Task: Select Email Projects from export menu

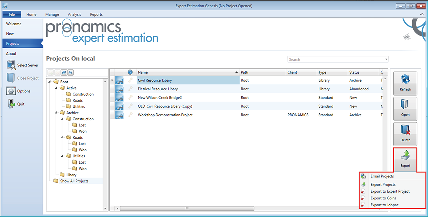Action: point(382,176)
